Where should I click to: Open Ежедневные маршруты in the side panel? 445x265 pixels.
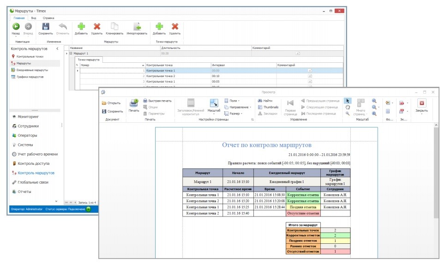click(32, 70)
